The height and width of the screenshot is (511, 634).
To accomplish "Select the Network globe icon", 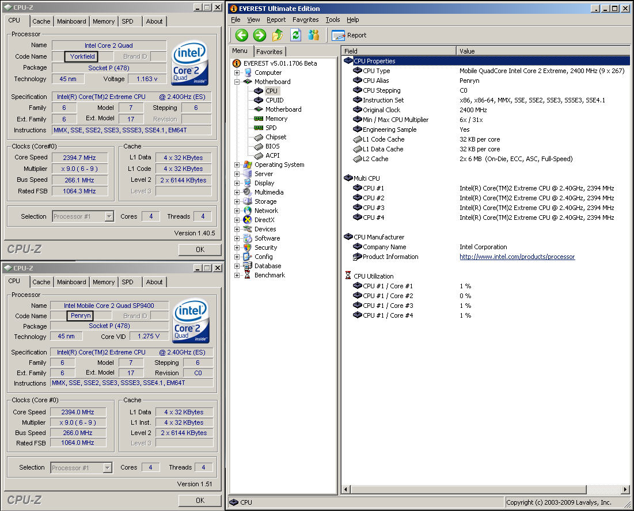I will point(248,211).
